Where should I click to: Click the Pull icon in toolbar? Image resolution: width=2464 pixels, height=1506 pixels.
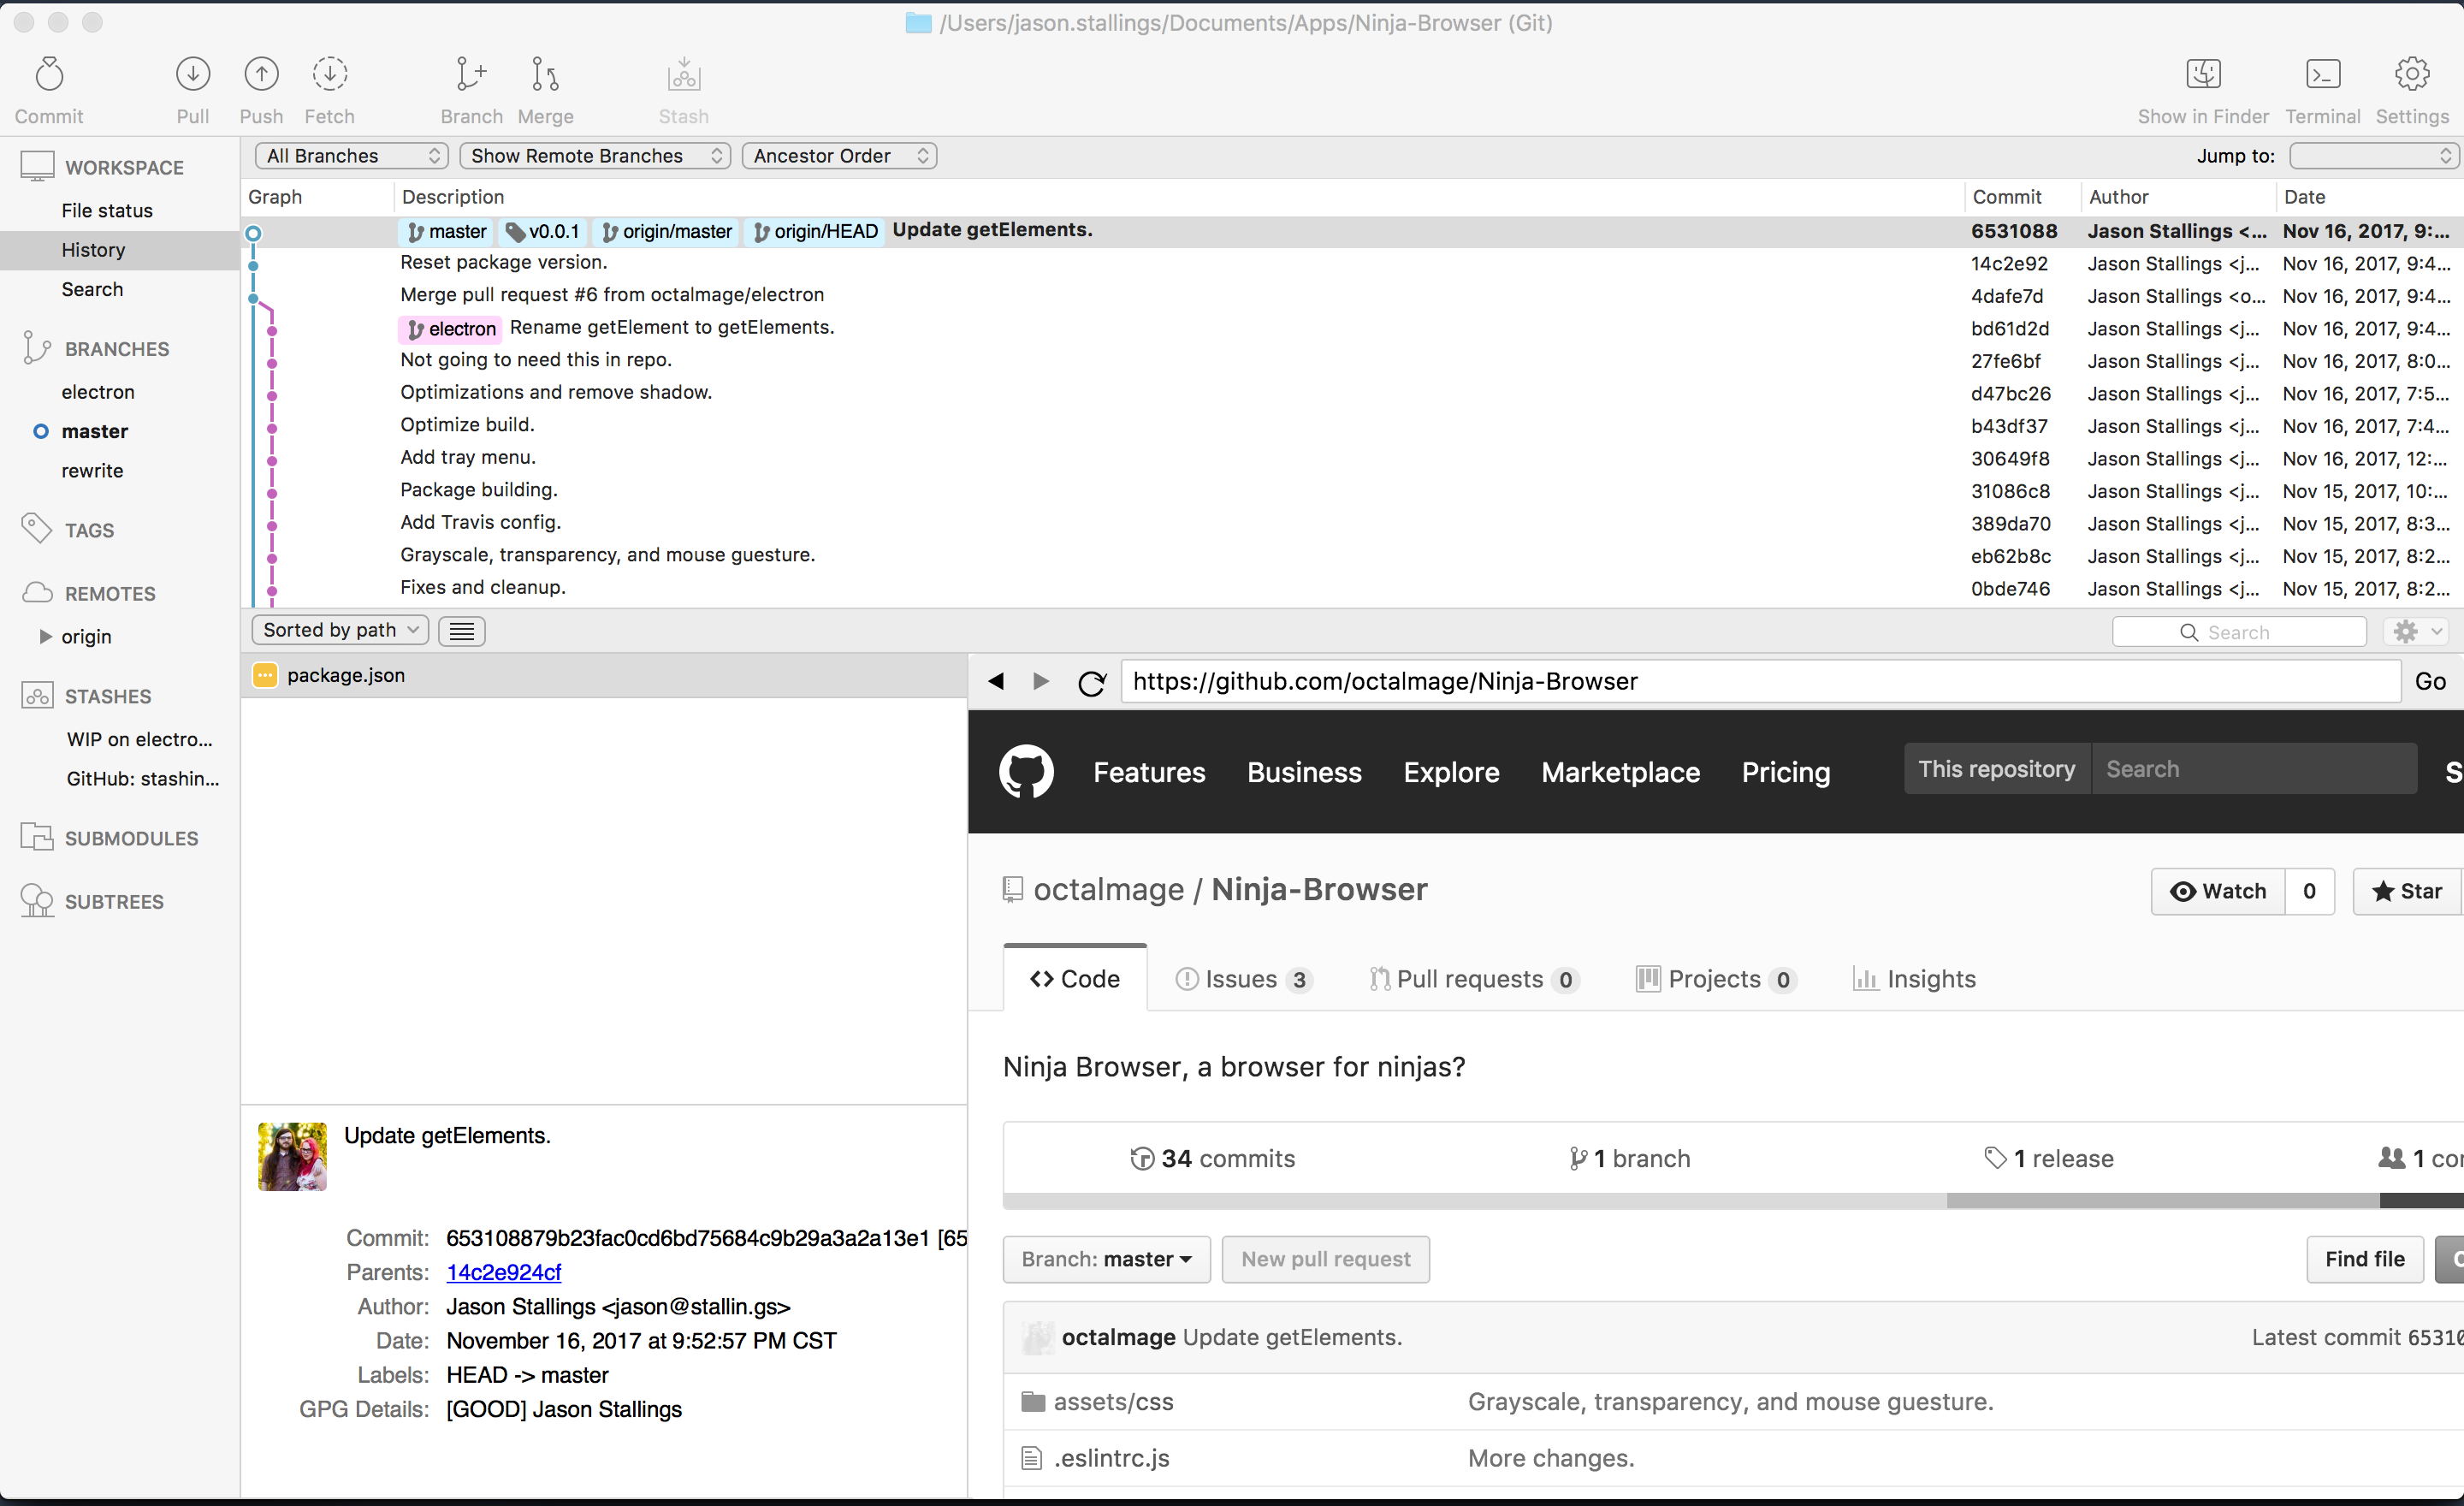(x=192, y=75)
